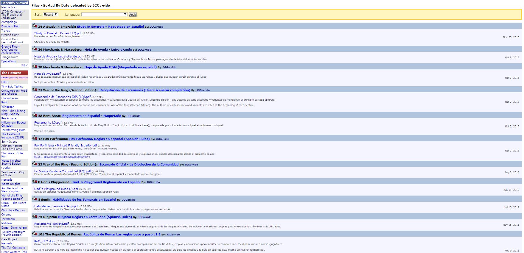Open Terraforming Mars in The Hotness
The height and width of the screenshot is (253, 524).
click(x=13, y=130)
